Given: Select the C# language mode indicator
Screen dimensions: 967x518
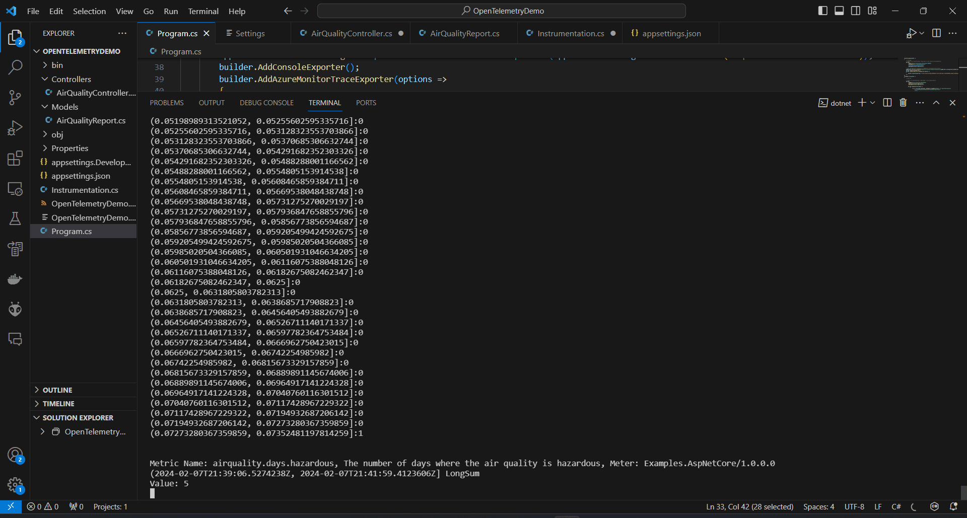Looking at the screenshot, I should [896, 506].
